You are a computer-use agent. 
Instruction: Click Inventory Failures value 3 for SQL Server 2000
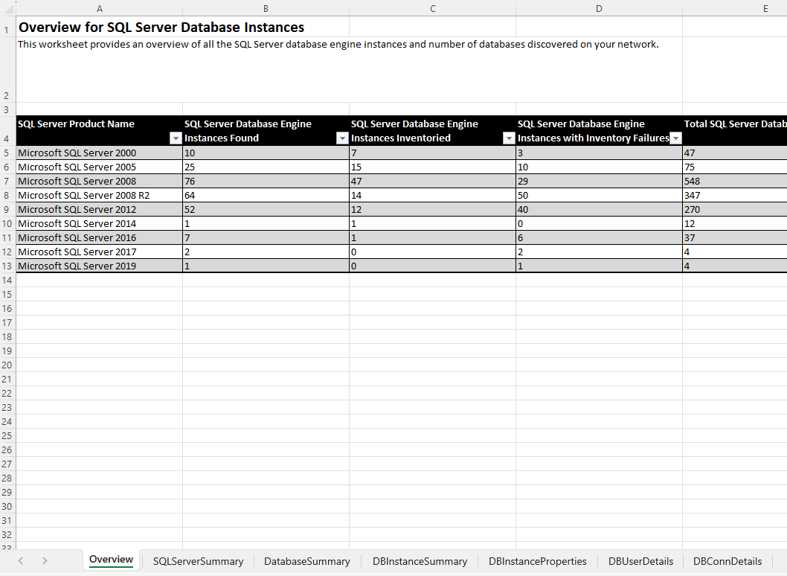tap(600, 153)
